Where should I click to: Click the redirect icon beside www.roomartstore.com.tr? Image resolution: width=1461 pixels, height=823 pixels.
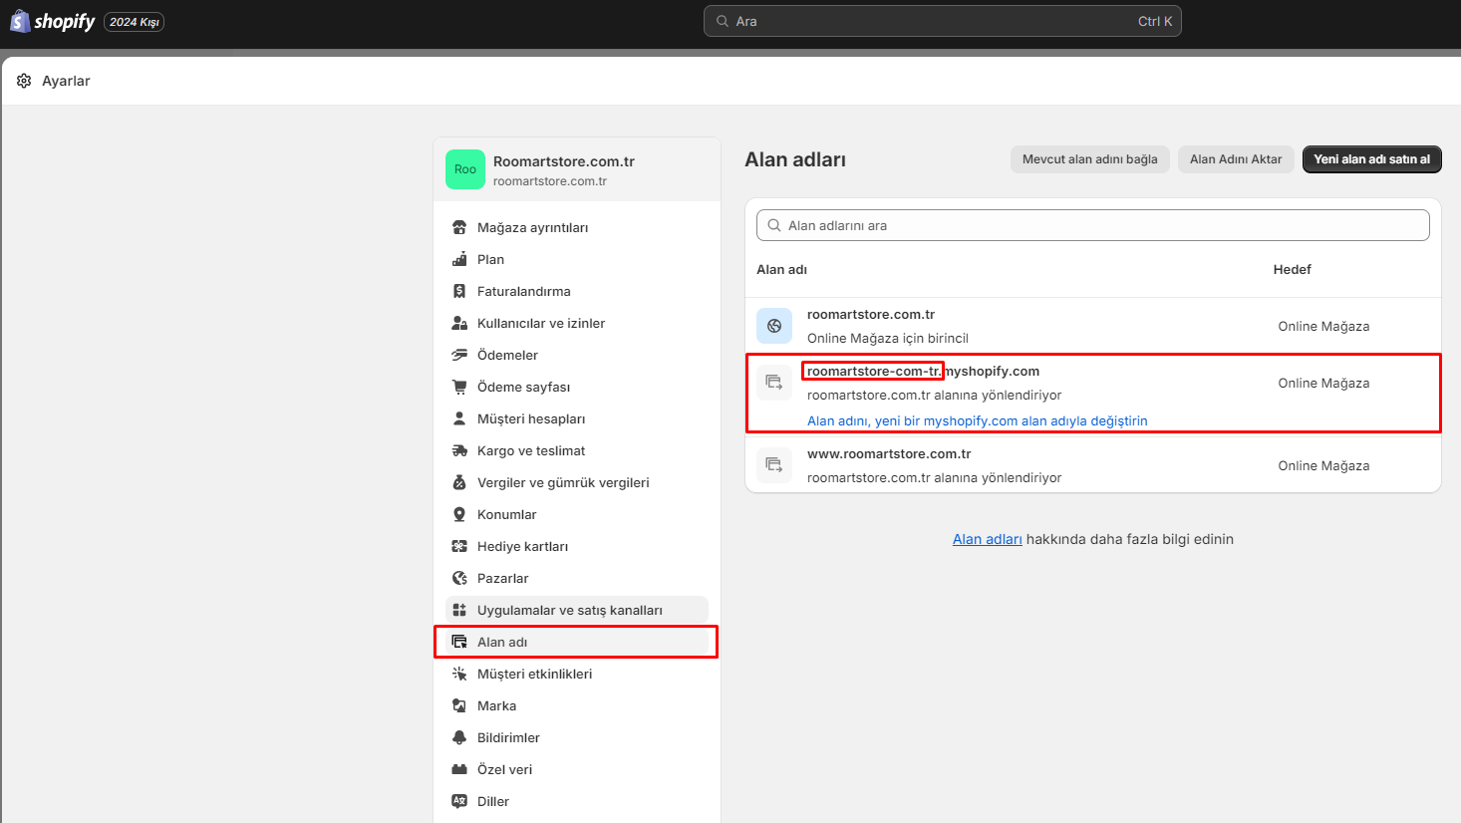(x=774, y=464)
